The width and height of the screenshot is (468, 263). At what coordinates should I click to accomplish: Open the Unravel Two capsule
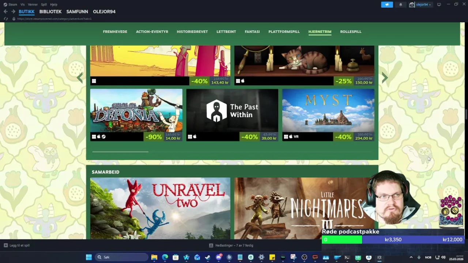point(160,208)
